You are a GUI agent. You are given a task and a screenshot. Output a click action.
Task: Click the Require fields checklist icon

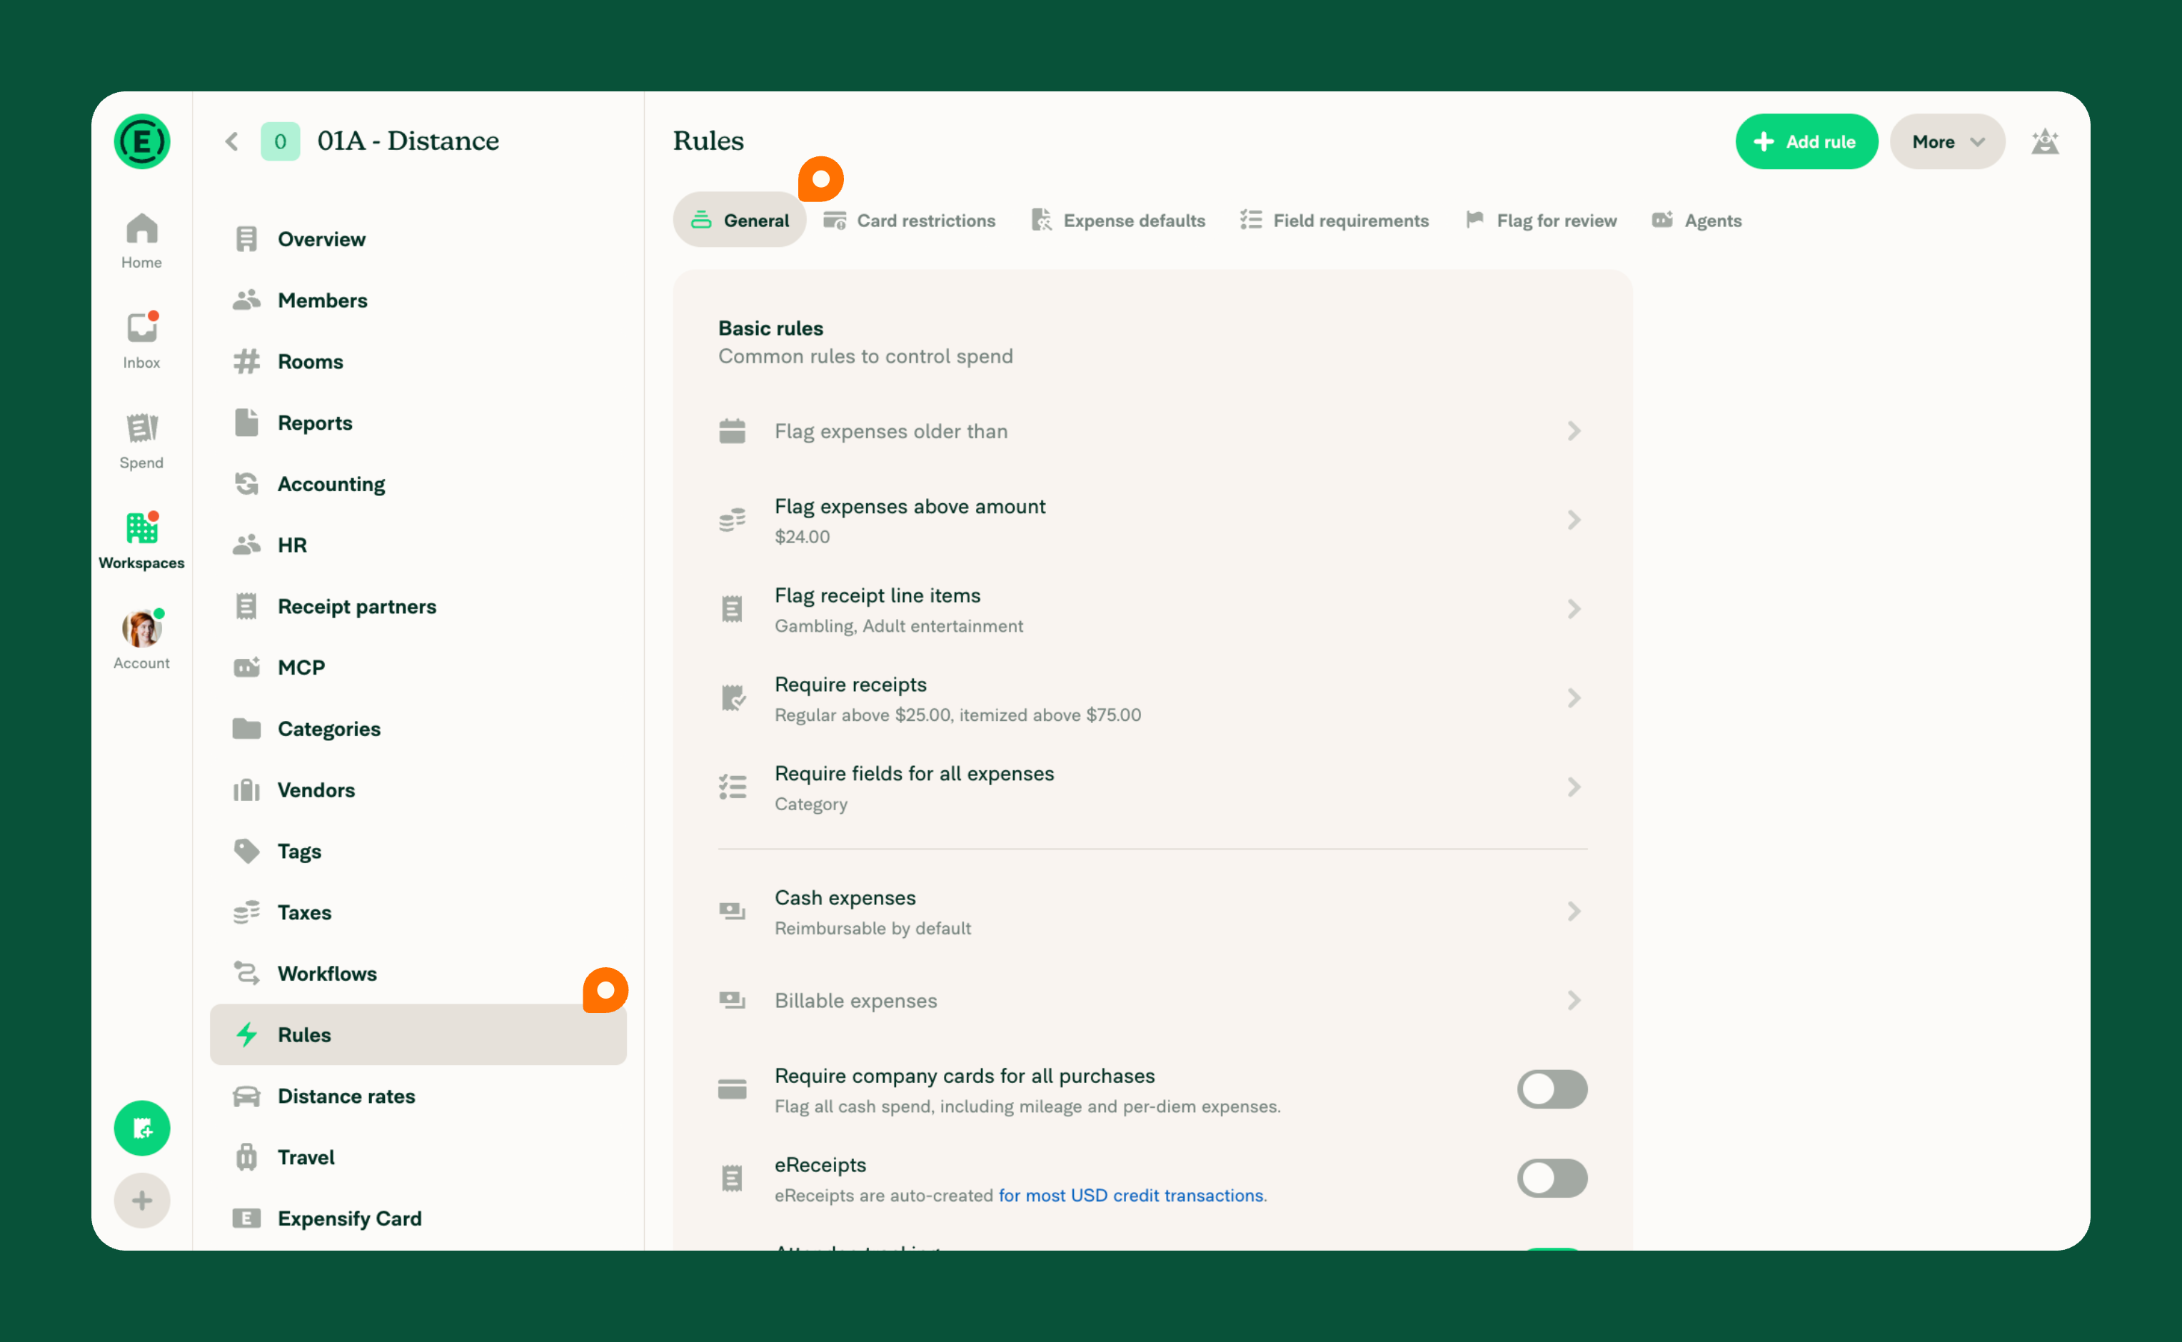click(x=733, y=787)
